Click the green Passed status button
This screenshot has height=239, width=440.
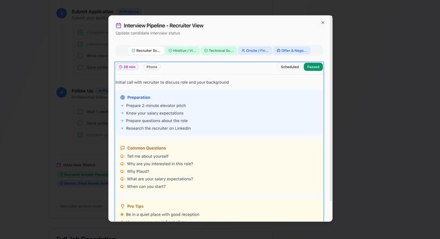tap(313, 67)
